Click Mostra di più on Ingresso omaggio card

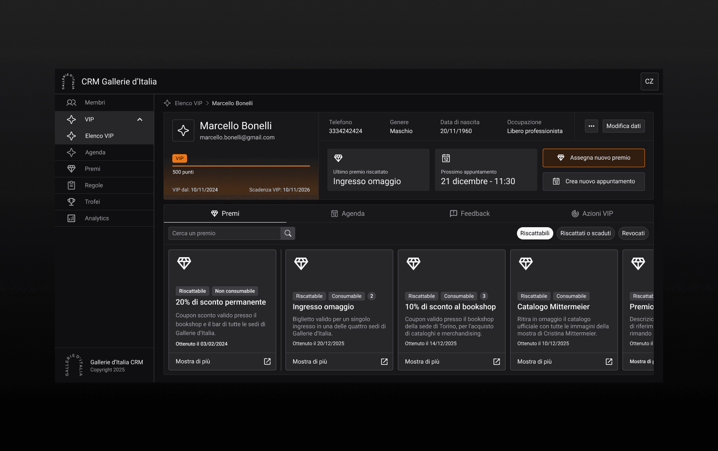[310, 362]
